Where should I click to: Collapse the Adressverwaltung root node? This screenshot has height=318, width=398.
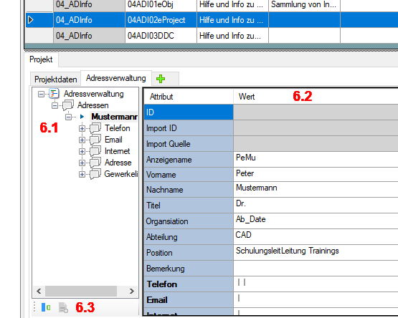(x=41, y=94)
